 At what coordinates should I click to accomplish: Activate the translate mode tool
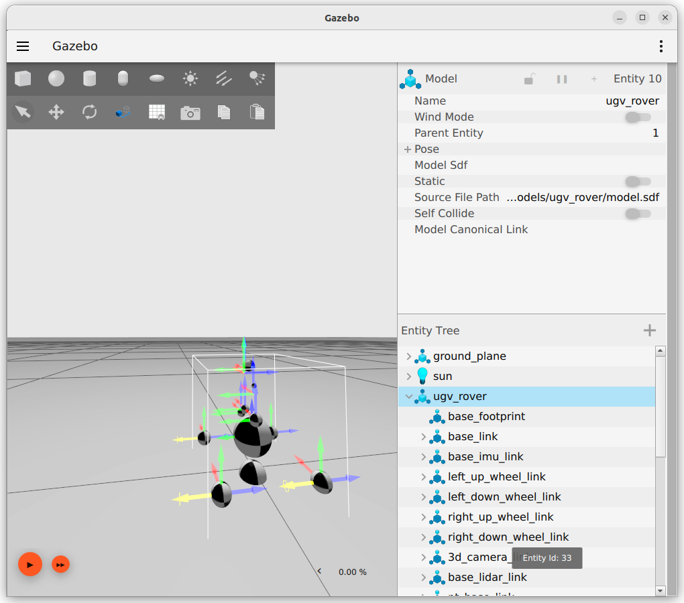pyautogui.click(x=56, y=113)
